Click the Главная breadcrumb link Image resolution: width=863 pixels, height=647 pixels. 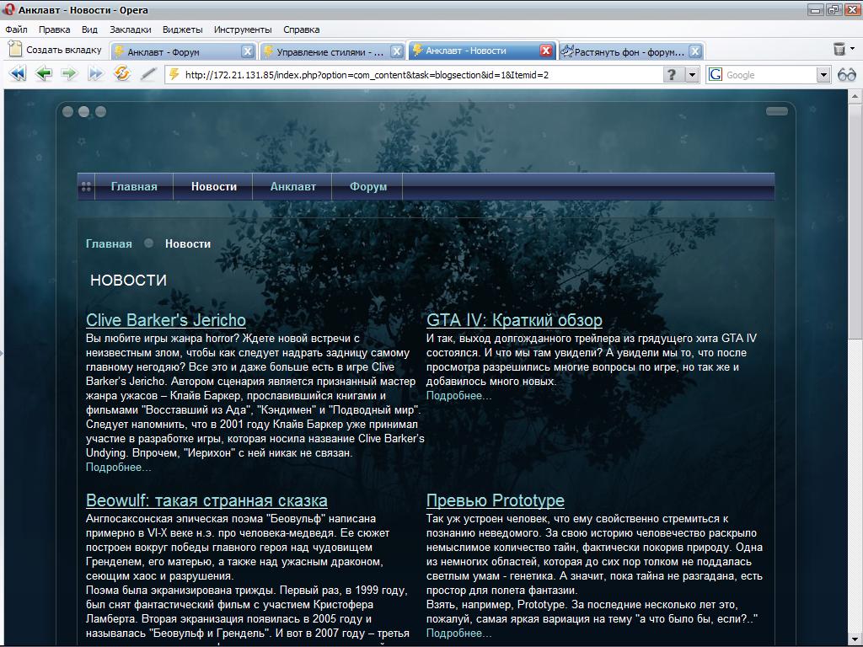point(109,243)
